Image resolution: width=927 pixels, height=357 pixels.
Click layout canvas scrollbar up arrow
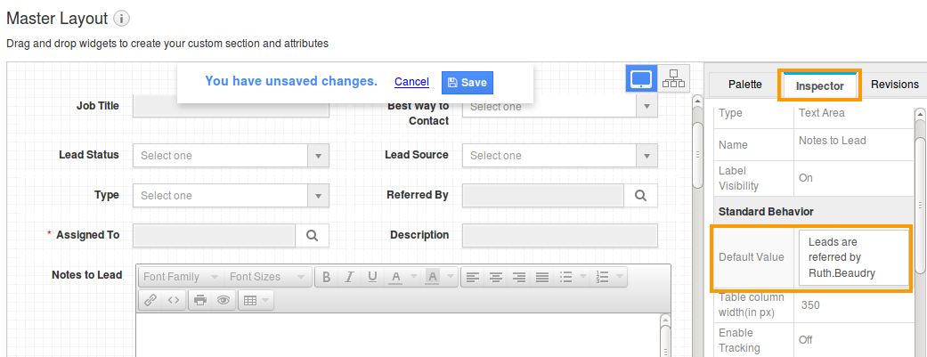(x=697, y=102)
